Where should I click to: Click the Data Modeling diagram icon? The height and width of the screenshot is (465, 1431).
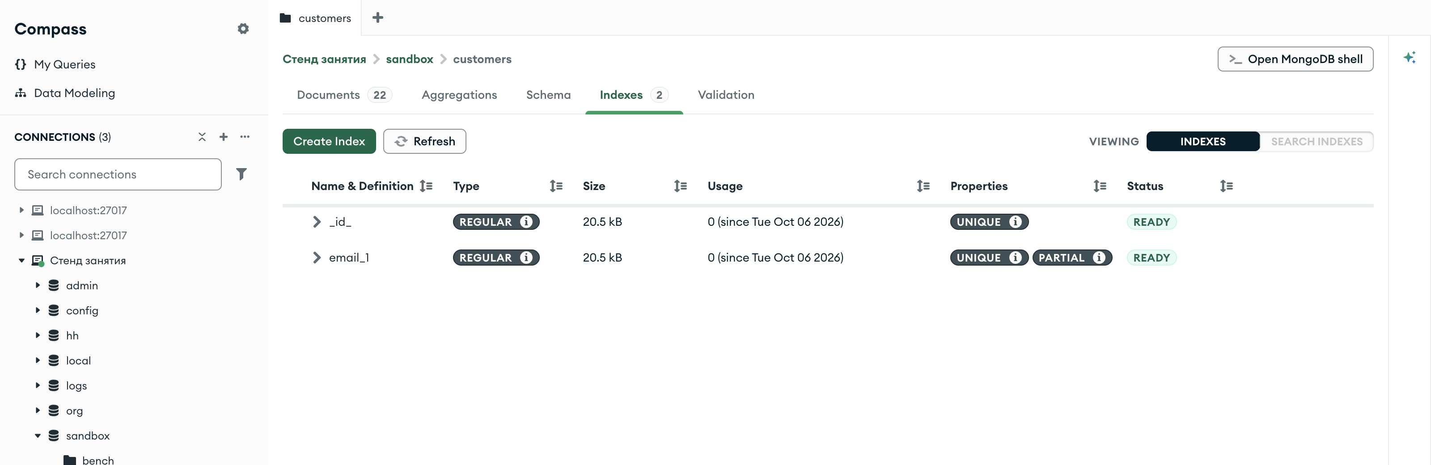[21, 93]
